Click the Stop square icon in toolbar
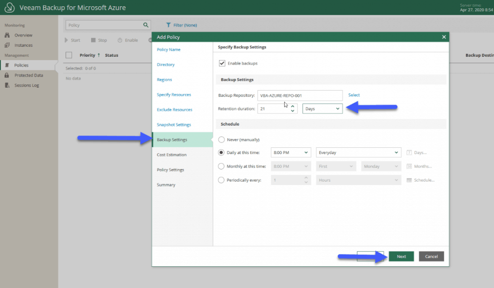This screenshot has width=494, height=288. (93, 40)
